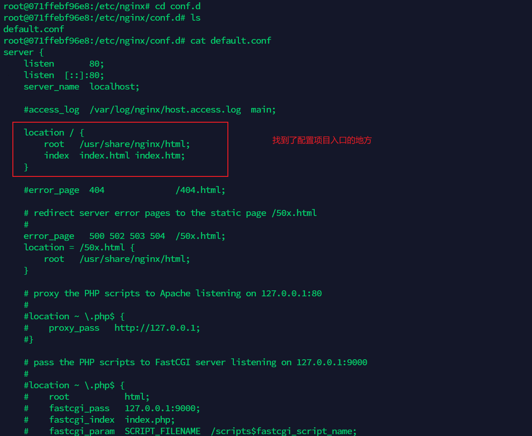
Task: Click the "fastcgi_pass 127.0.0.1:9000;" line
Action: [x=112, y=408]
